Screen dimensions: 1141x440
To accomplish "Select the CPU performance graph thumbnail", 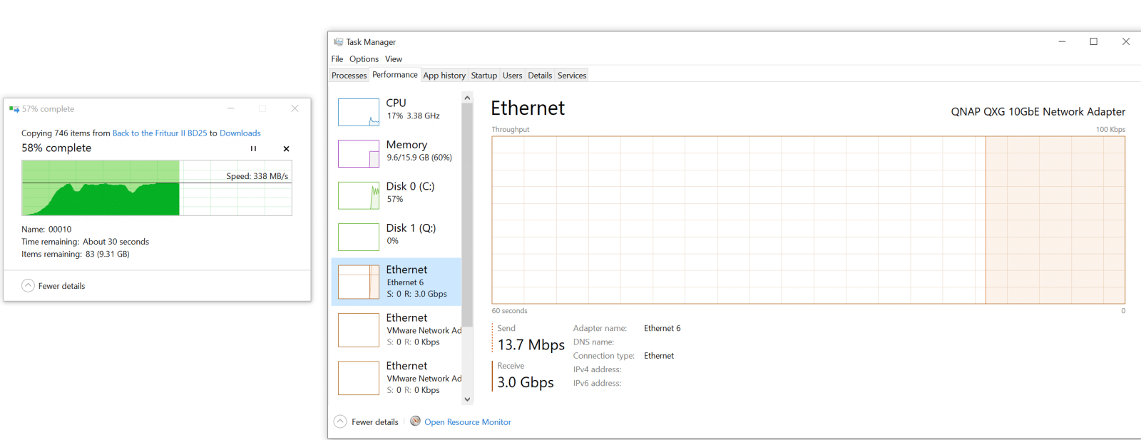I will click(x=358, y=112).
